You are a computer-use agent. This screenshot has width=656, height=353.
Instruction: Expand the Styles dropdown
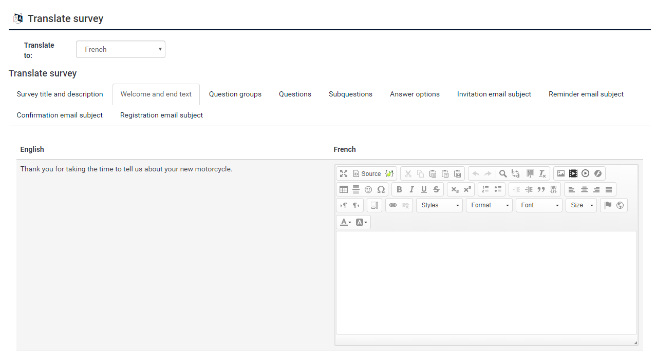coord(439,205)
